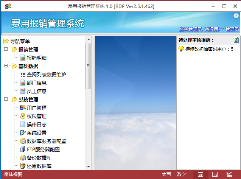Collapse the 报销管理 tree node
Viewport: 241px width, 179px height.
pyautogui.click(x=6, y=49)
